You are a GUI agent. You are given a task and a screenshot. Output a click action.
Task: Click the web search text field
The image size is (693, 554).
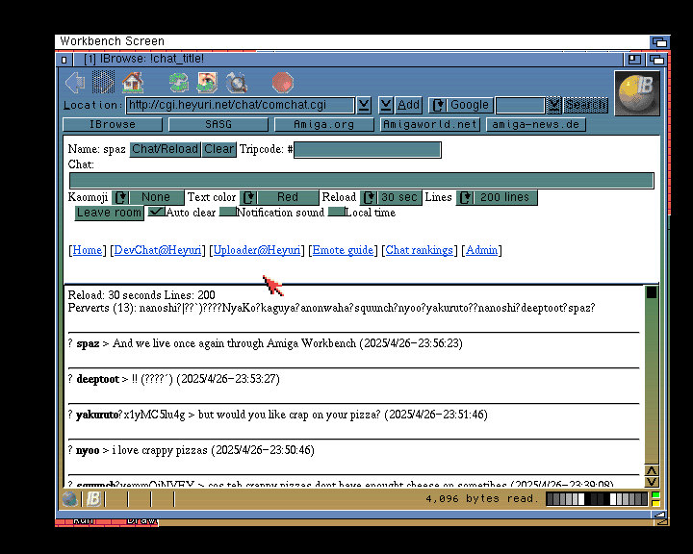click(x=520, y=105)
